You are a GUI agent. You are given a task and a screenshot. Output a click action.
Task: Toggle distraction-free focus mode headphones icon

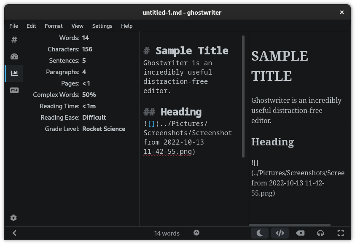320,233
